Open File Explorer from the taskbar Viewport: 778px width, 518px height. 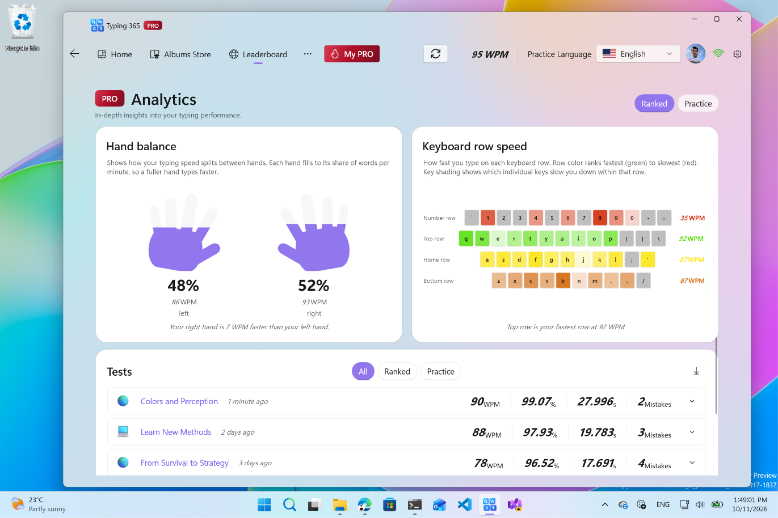click(x=339, y=504)
